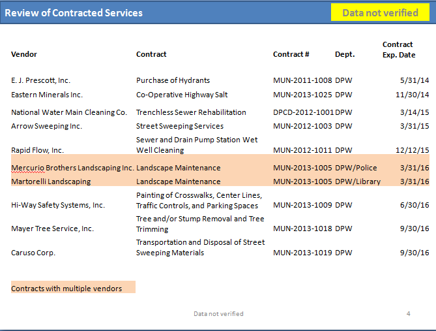Click contract number MUN-2012-1003
The height and width of the screenshot is (331, 436).
tap(302, 126)
